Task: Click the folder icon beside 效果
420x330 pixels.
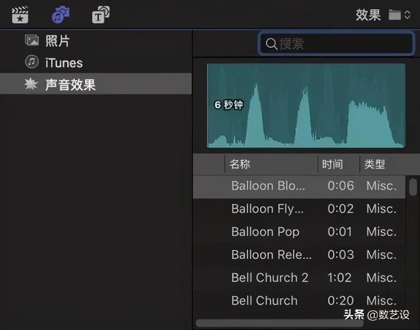Action: (394, 14)
